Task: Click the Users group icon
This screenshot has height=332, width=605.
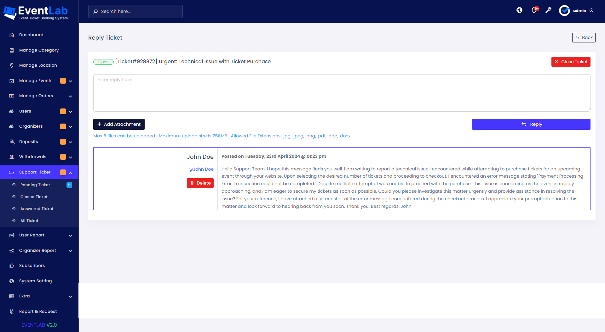Action: click(12, 111)
